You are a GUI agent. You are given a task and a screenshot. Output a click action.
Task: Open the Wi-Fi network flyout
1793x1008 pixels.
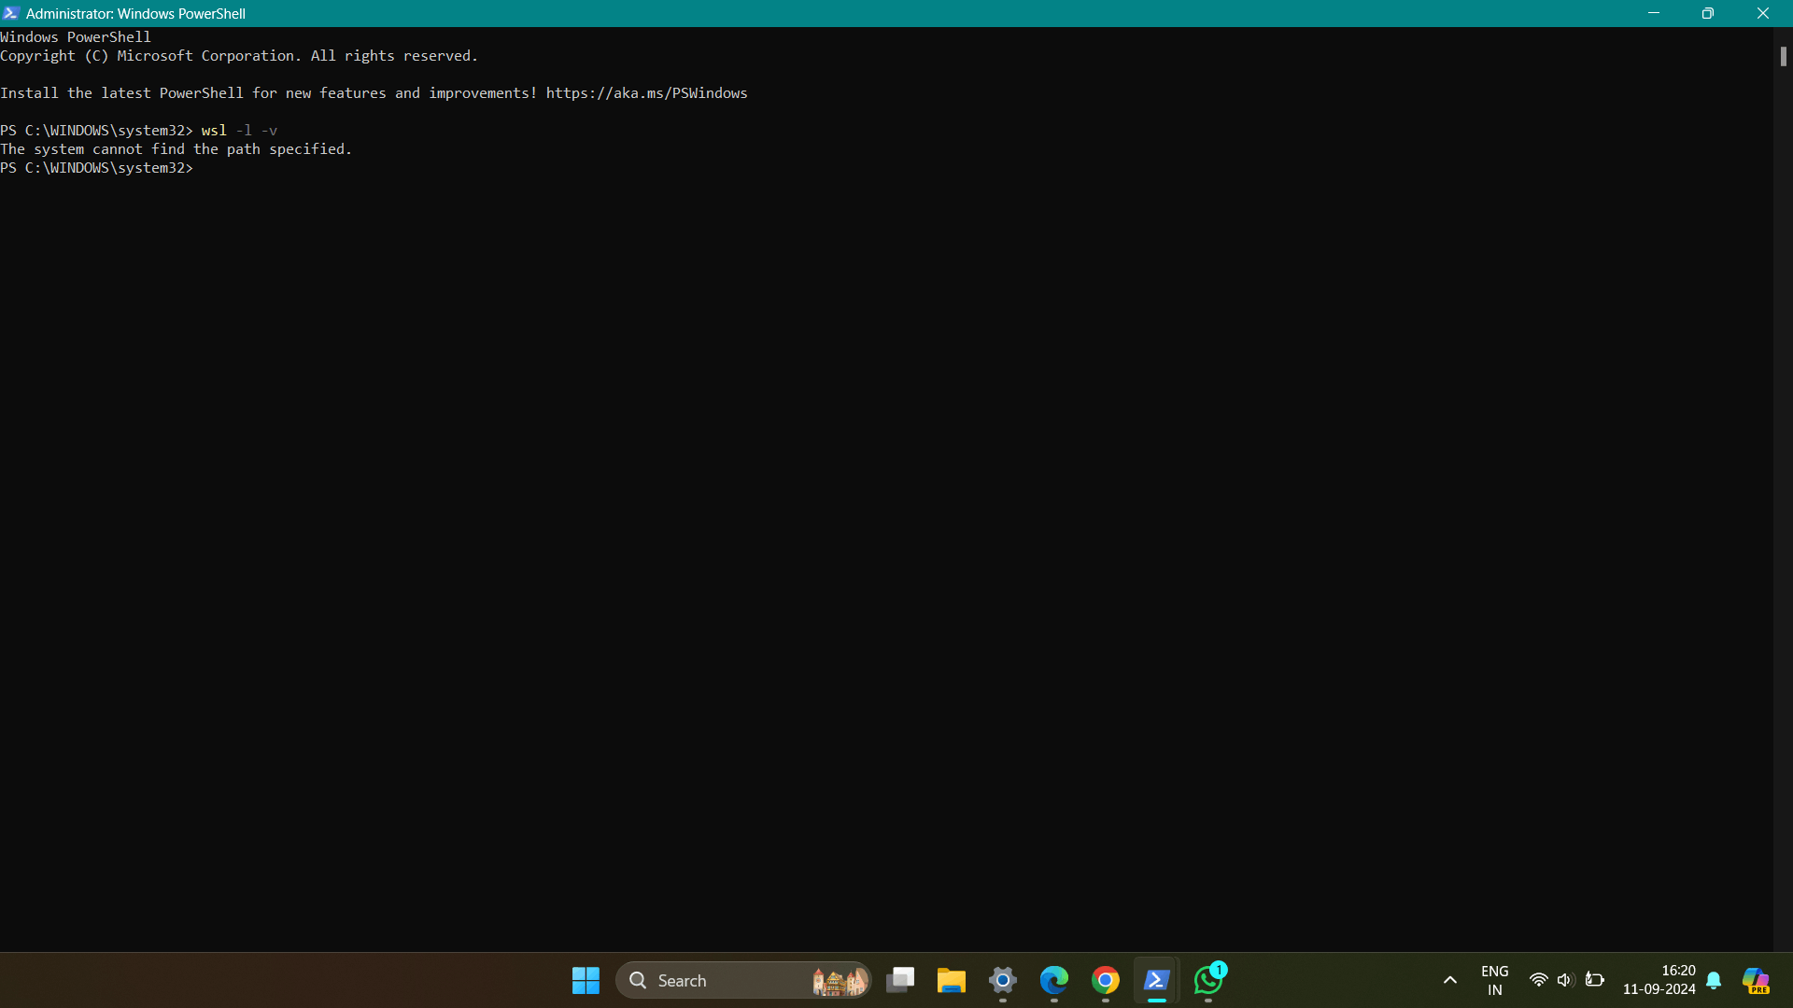pos(1538,980)
